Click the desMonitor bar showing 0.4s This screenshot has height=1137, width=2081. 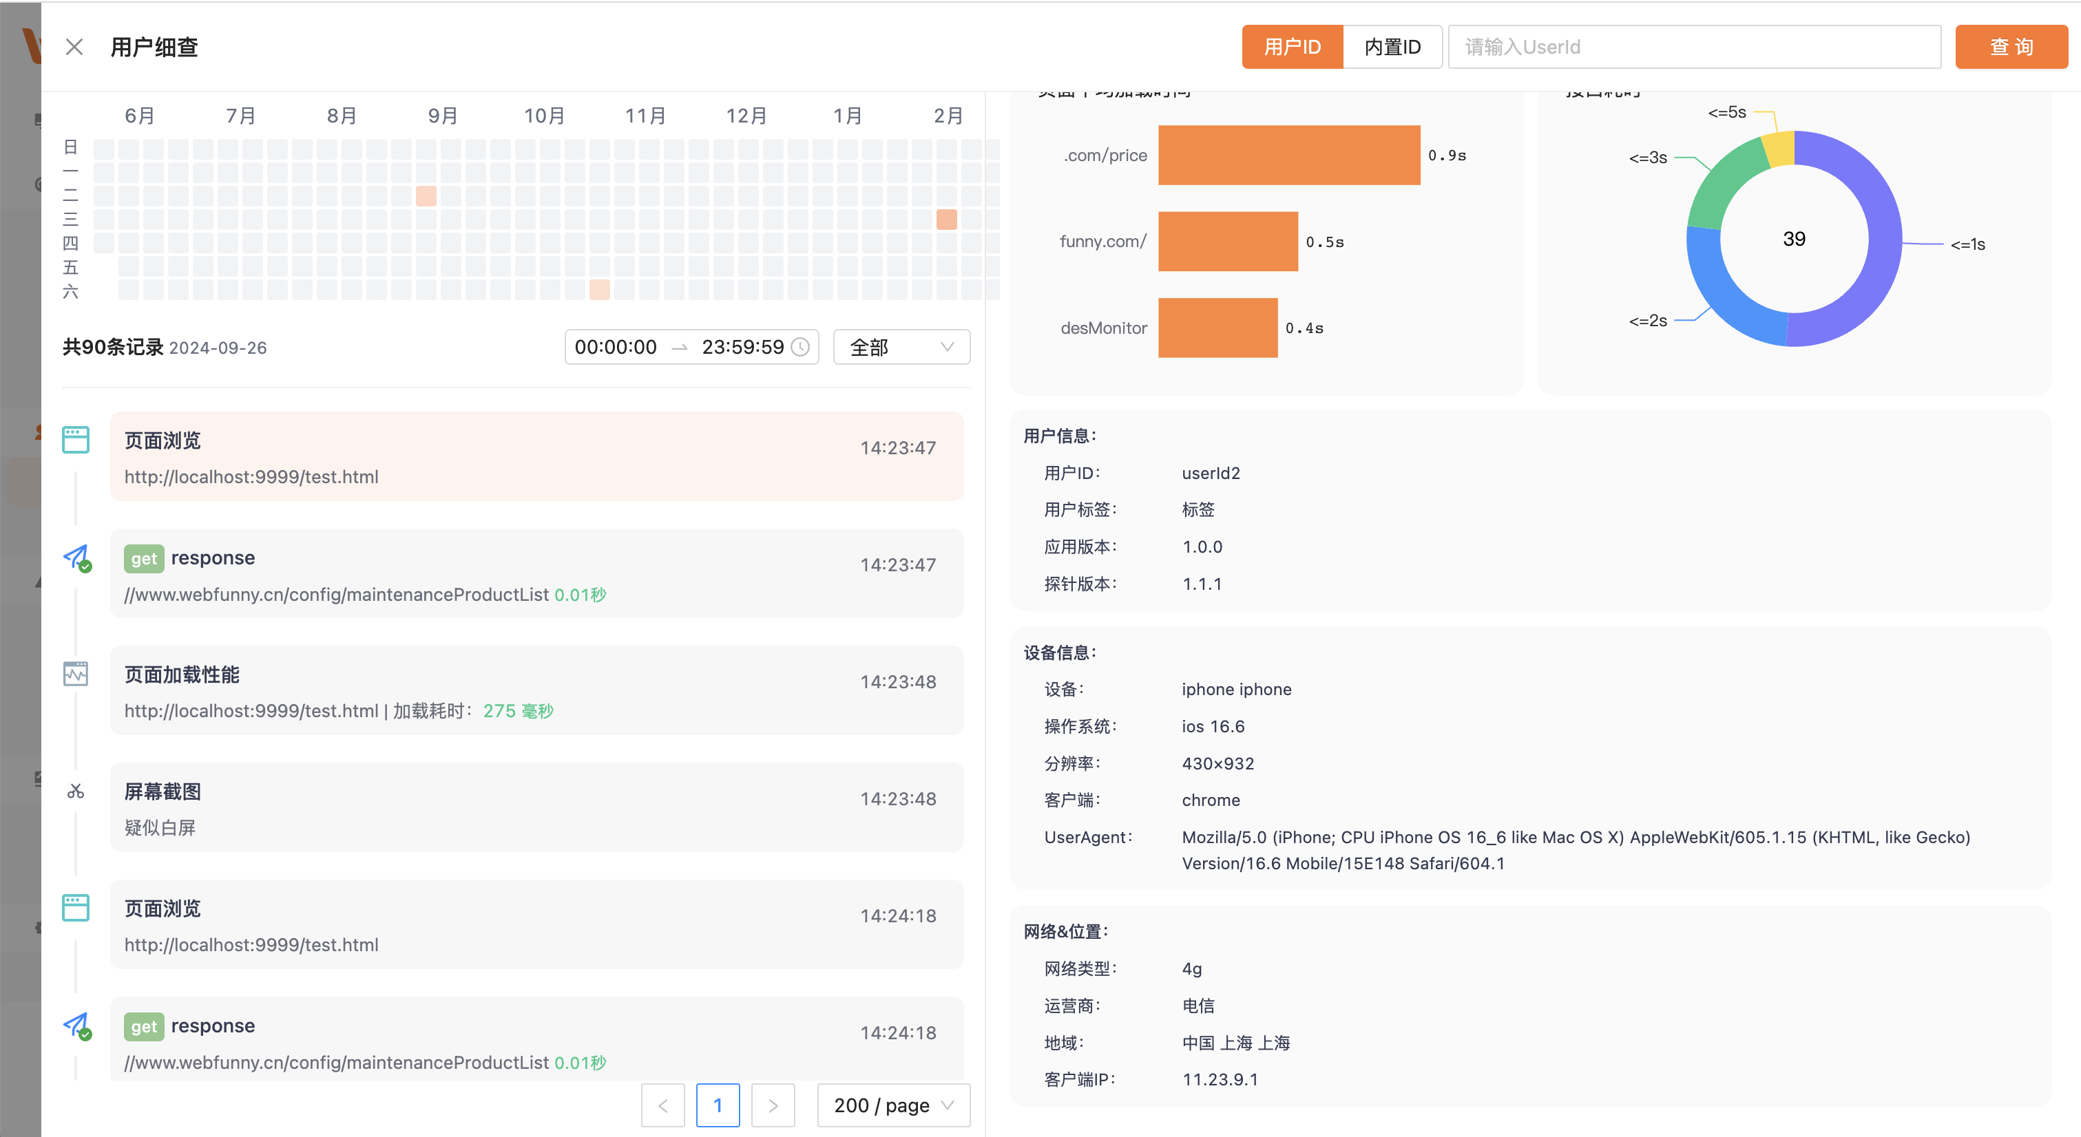[1217, 328]
